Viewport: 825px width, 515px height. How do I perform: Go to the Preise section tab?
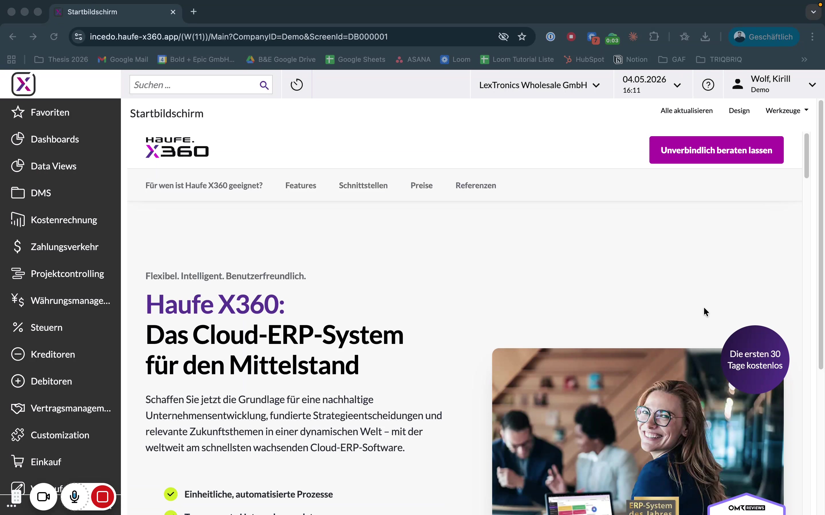click(x=421, y=185)
